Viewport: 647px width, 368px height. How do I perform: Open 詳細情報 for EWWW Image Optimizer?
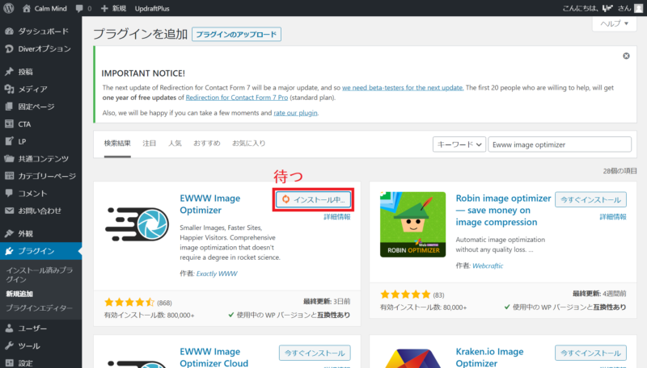coord(337,217)
